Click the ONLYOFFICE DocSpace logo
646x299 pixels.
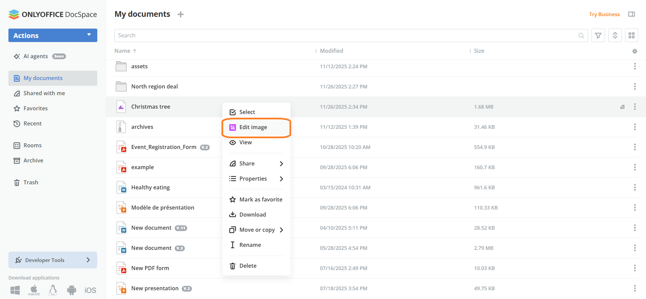tap(53, 14)
